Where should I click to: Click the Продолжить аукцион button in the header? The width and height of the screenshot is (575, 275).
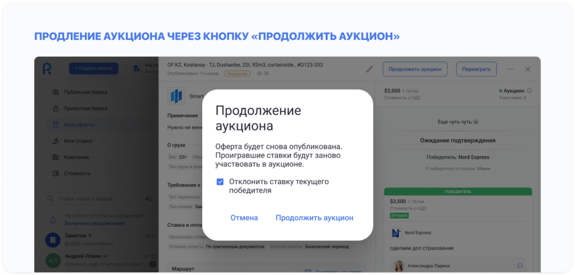(x=415, y=69)
